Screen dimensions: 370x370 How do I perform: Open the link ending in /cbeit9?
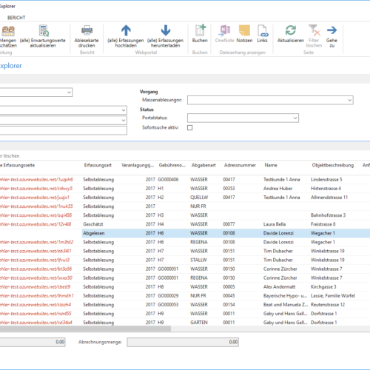[x=35, y=287]
